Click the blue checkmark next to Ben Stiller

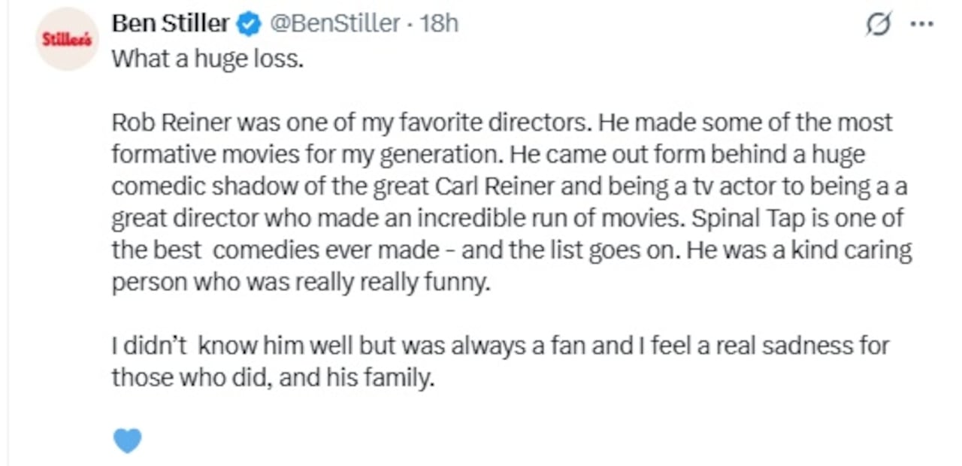coord(247,23)
